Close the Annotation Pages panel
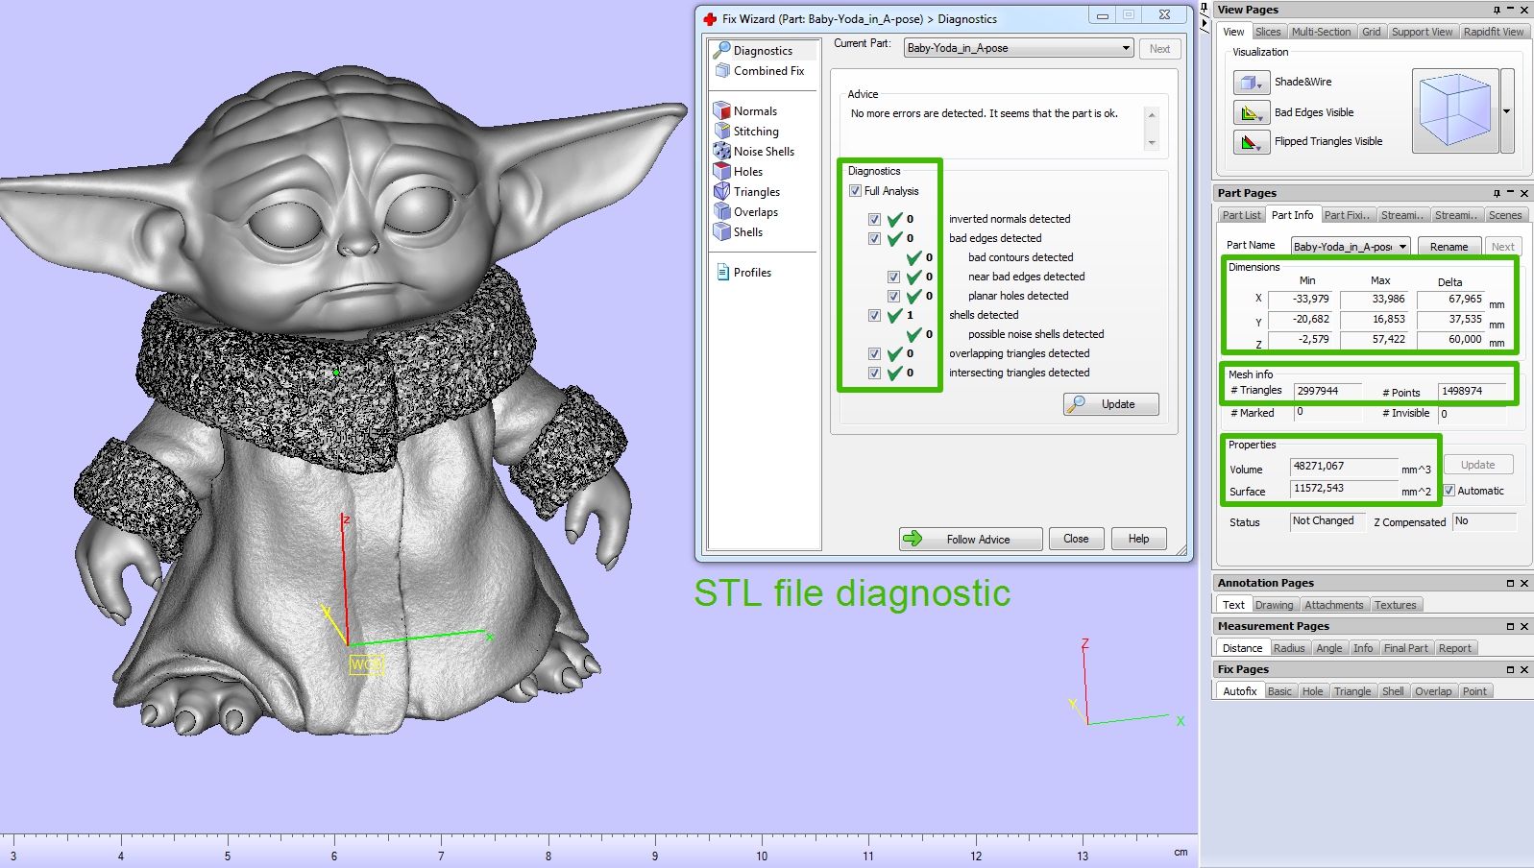The height and width of the screenshot is (868, 1534). click(x=1523, y=583)
